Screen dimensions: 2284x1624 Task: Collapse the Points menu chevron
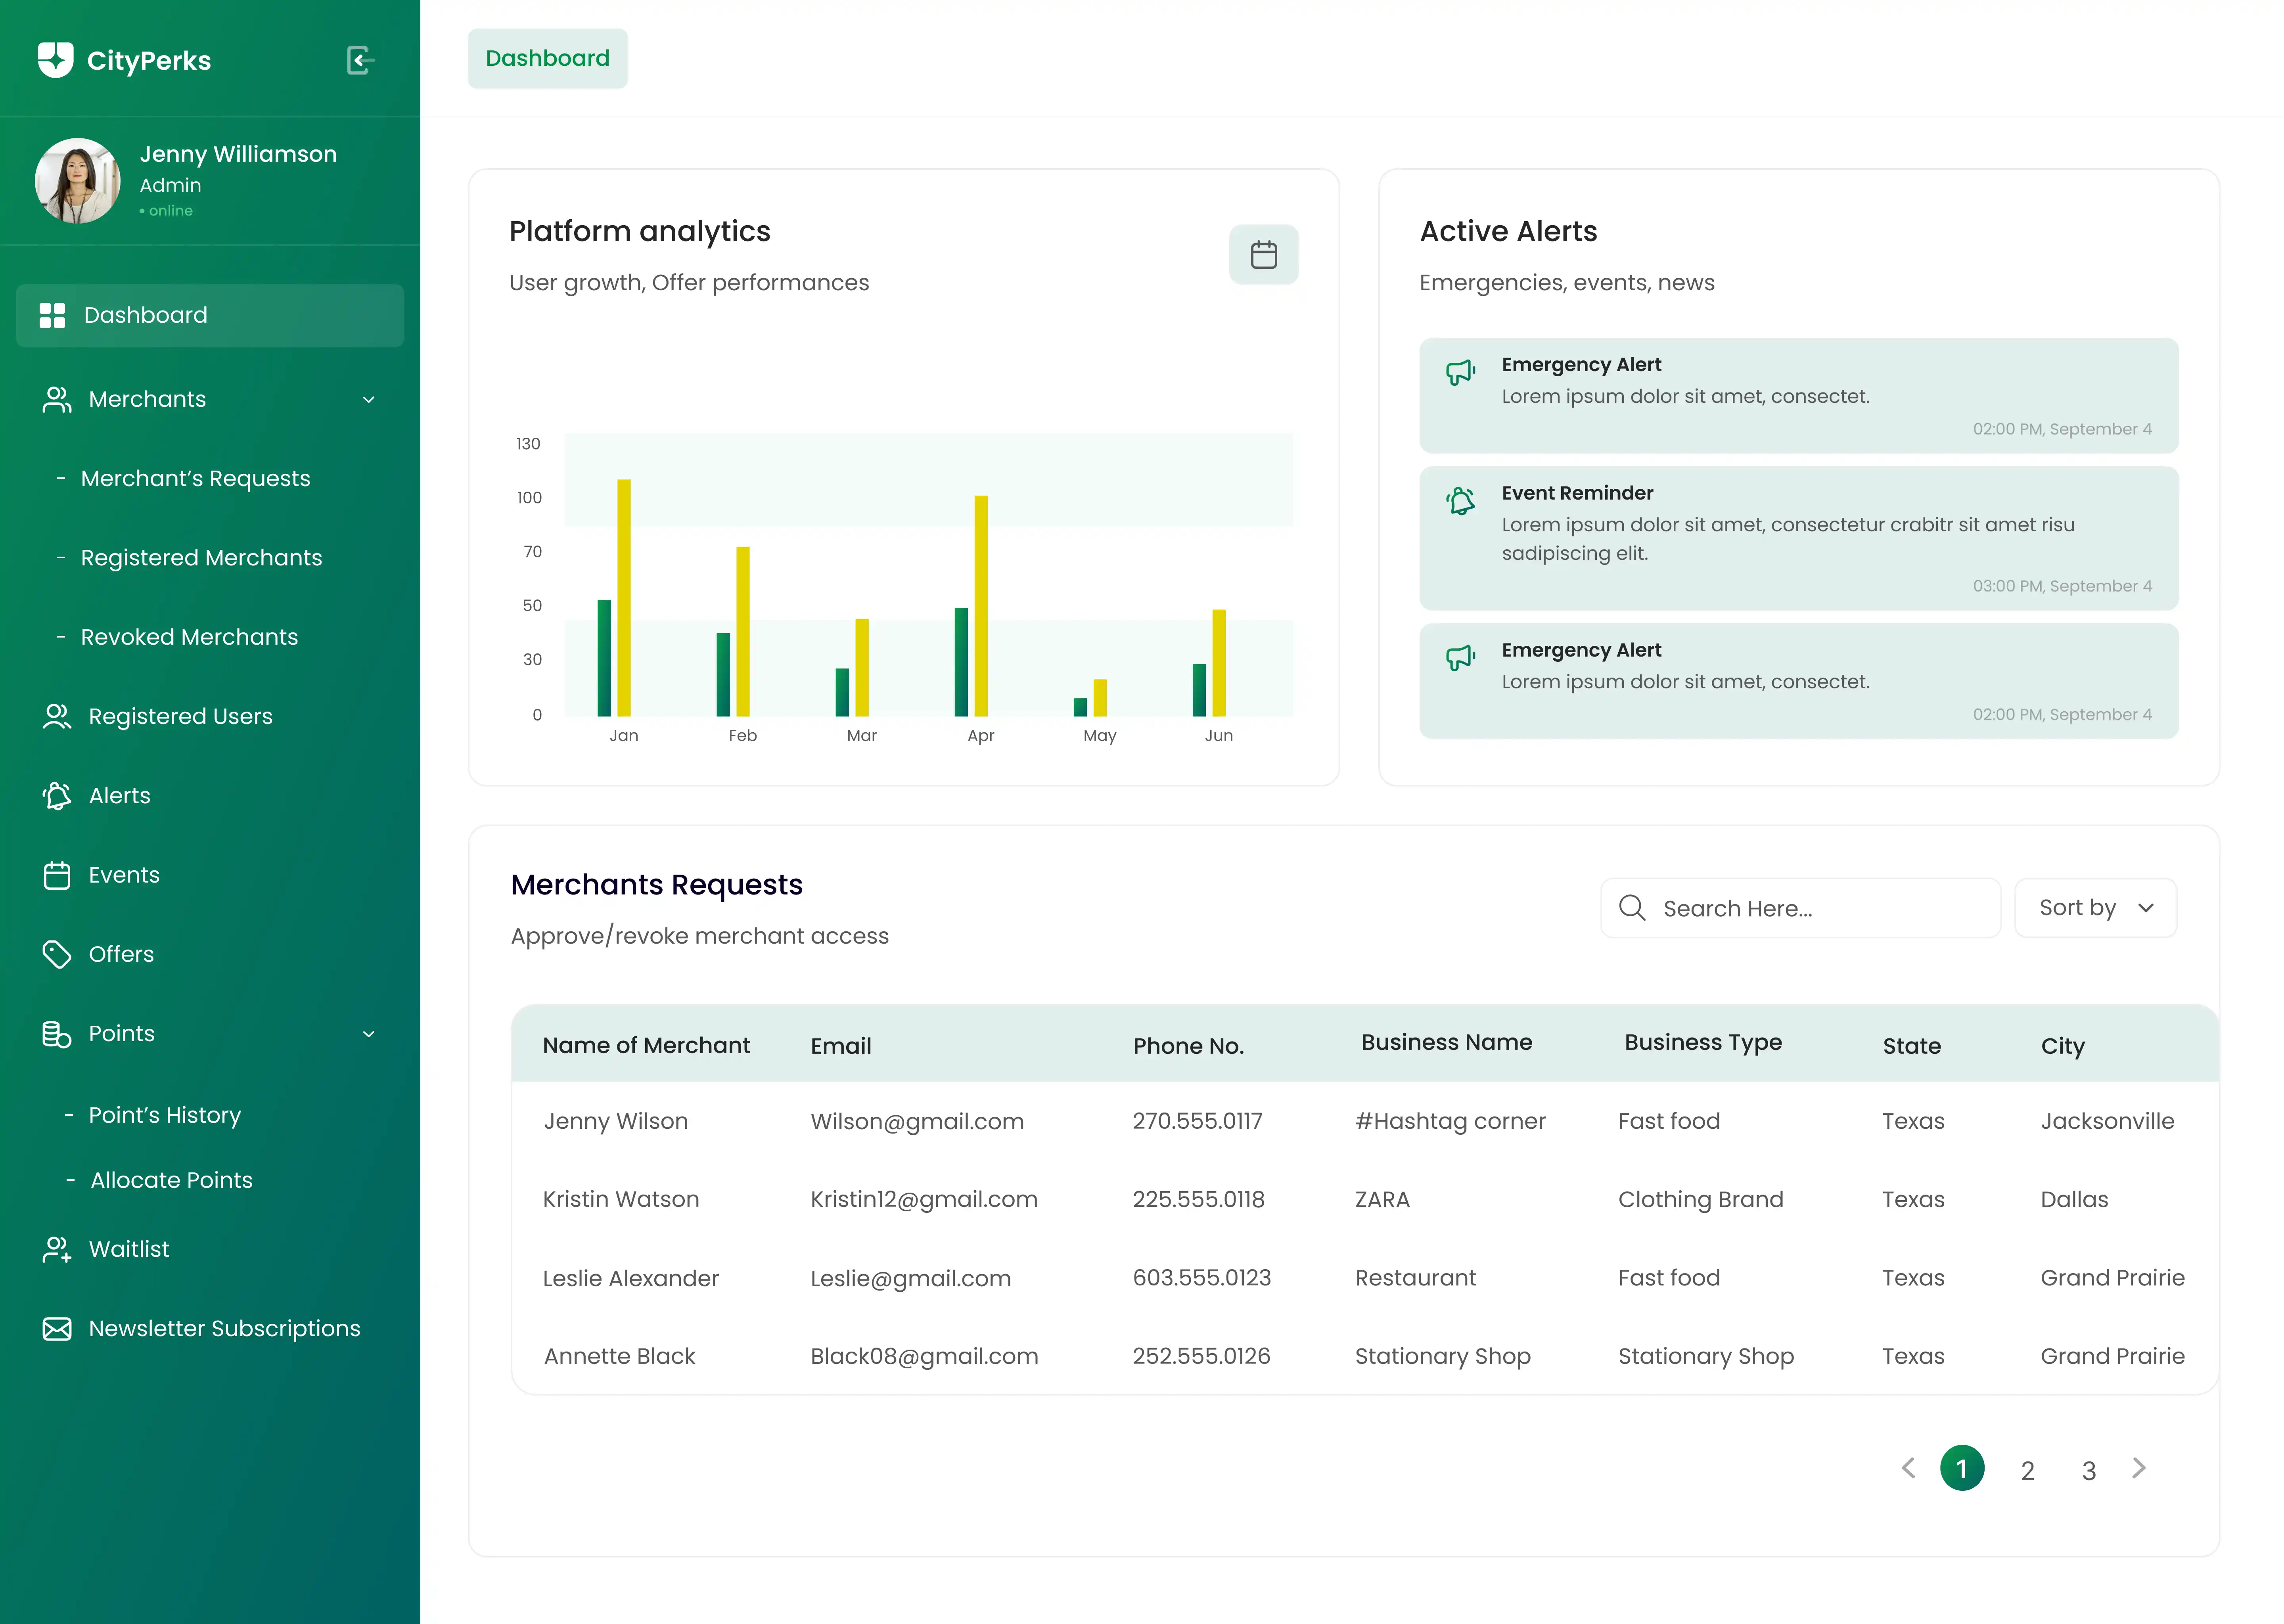click(369, 1034)
